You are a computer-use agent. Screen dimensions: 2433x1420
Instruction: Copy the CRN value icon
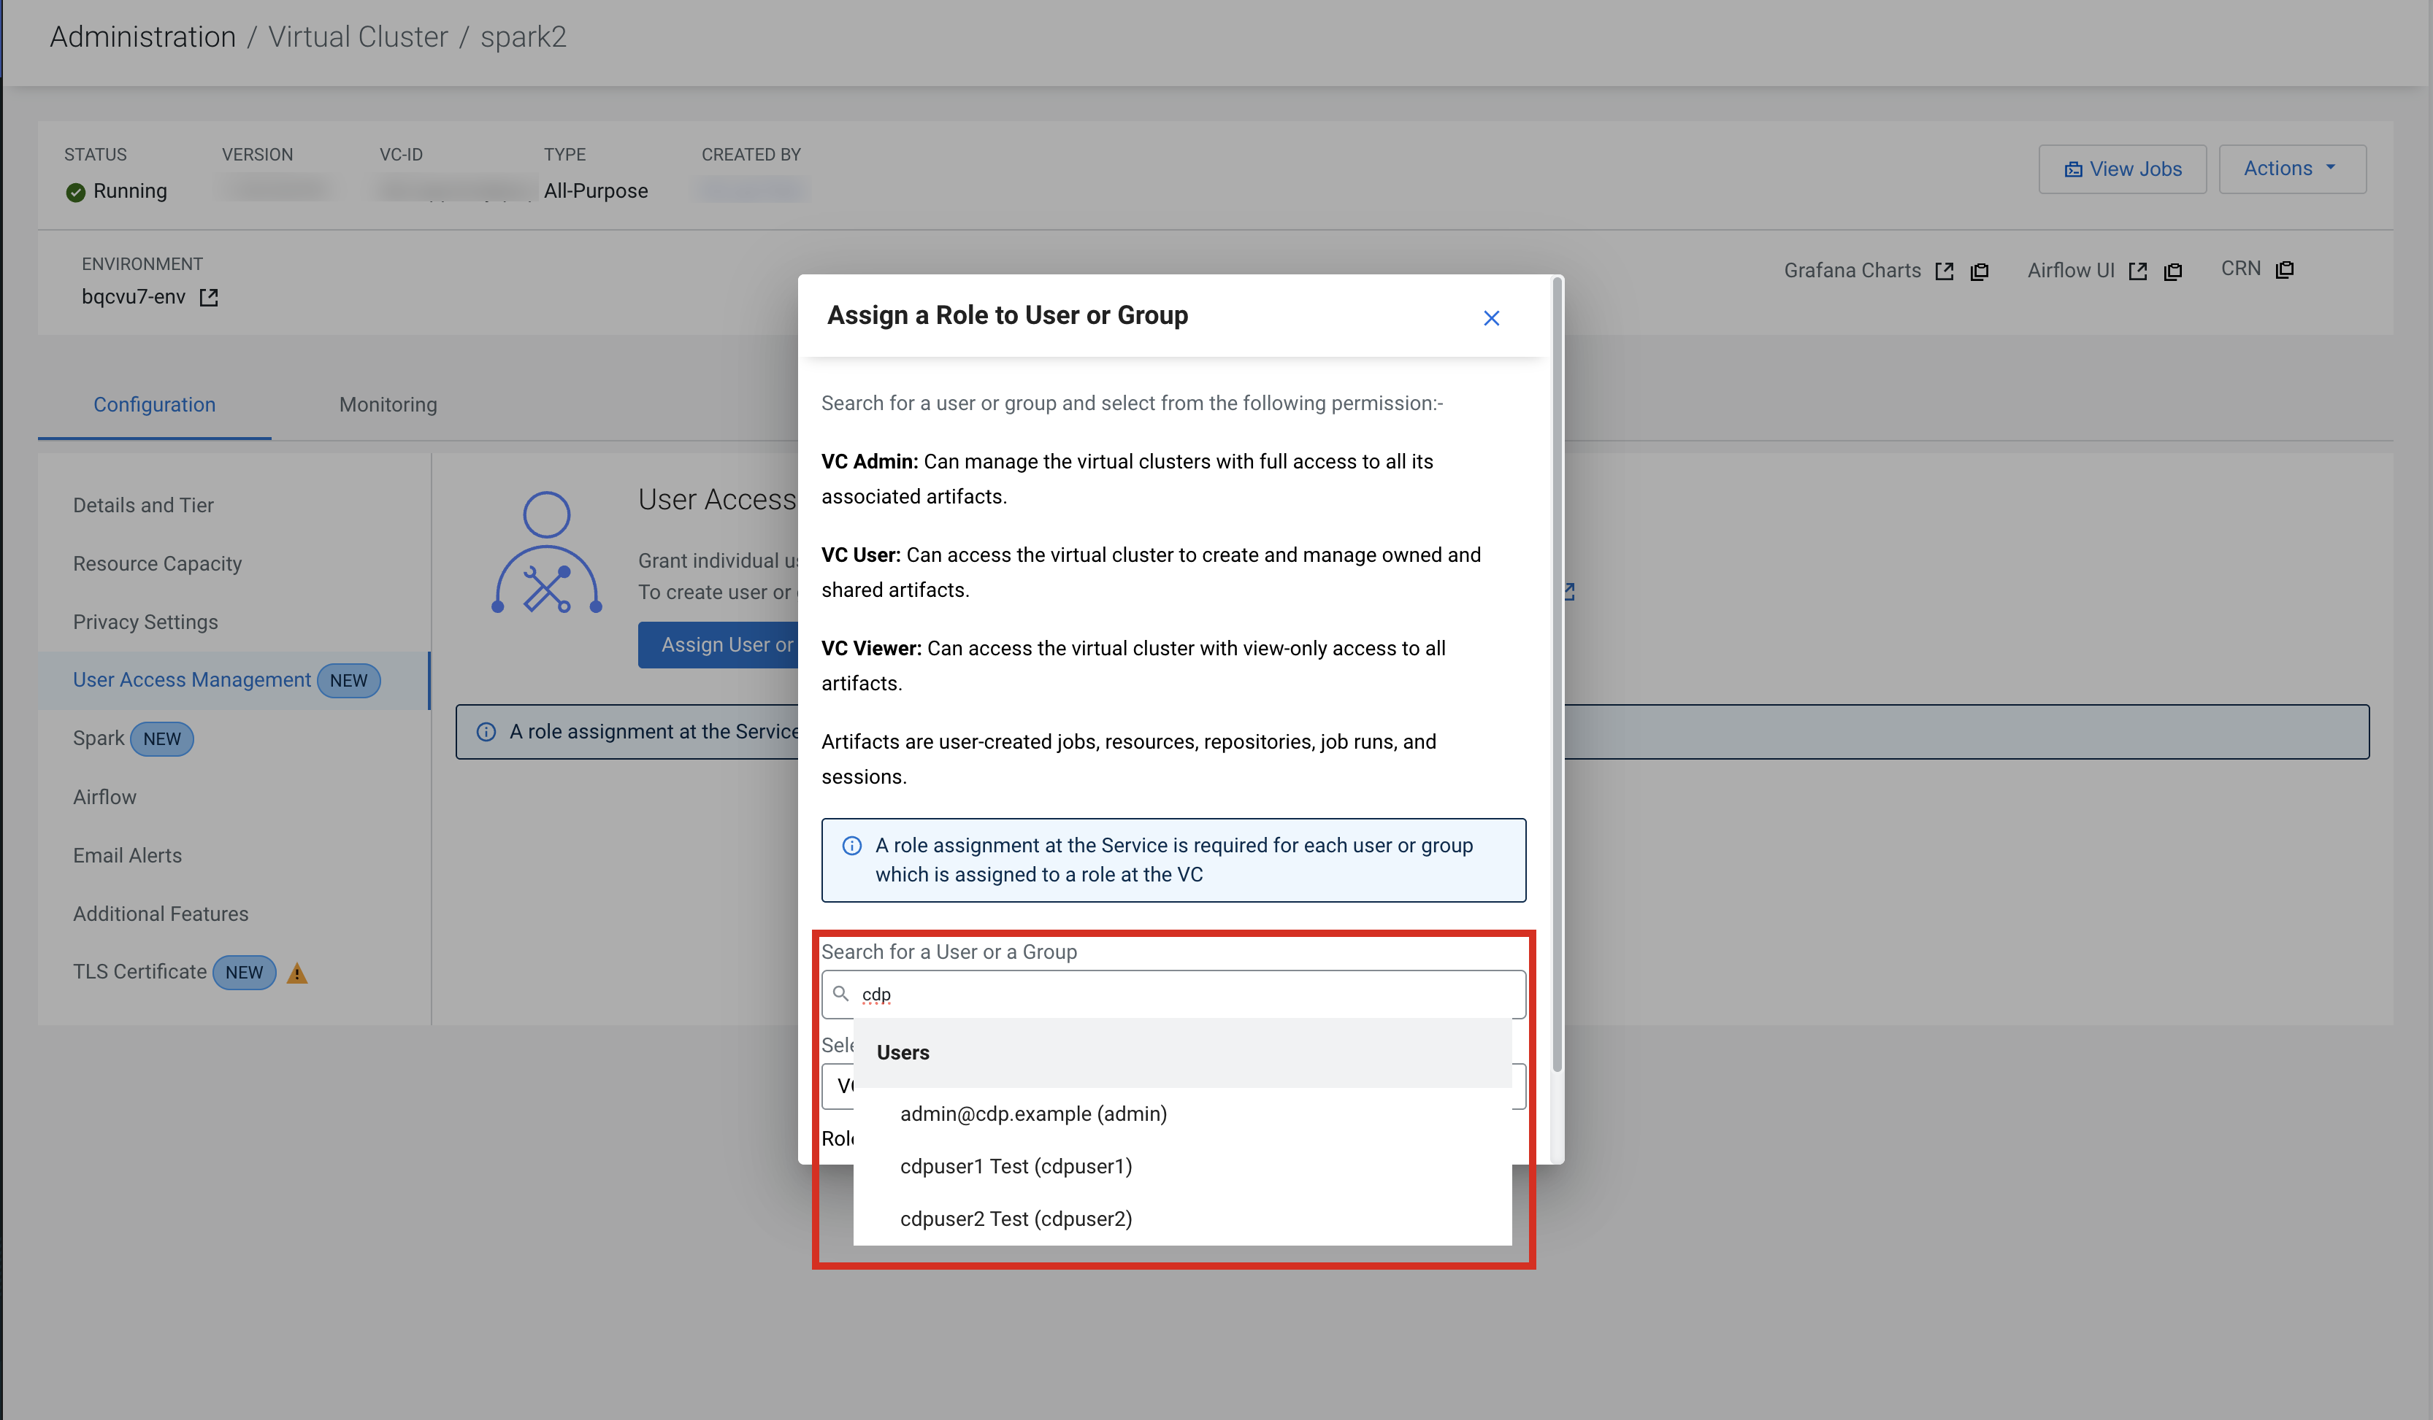coord(2284,269)
